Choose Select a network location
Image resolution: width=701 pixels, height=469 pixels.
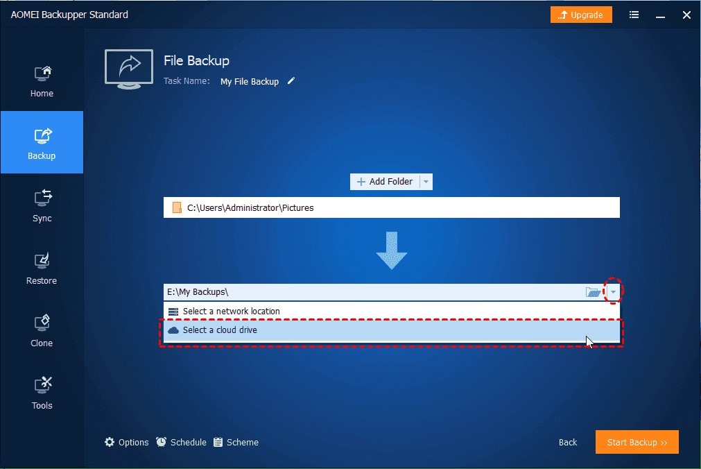pos(392,311)
